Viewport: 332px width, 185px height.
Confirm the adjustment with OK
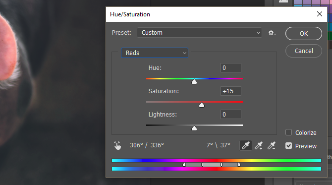pos(304,34)
